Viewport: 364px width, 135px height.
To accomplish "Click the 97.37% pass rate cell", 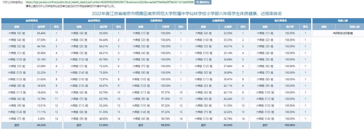I will [165, 92].
